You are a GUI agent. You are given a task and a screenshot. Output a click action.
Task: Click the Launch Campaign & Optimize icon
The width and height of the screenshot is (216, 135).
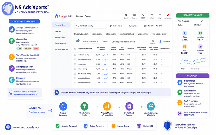[151, 106]
